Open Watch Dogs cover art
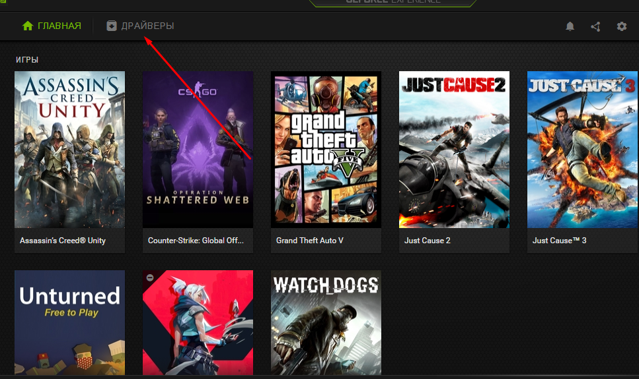The height and width of the screenshot is (379, 639). click(x=326, y=322)
